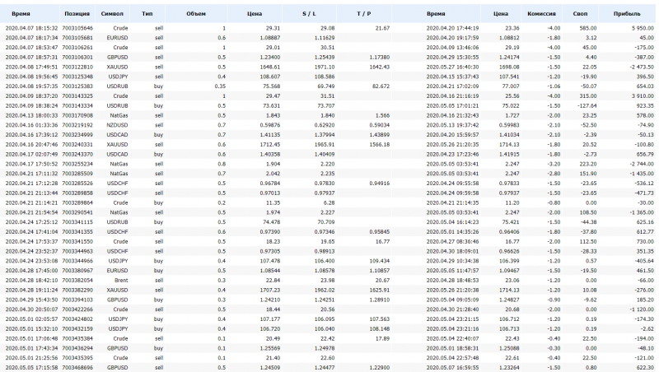Select NZDUSD position 7003219192 row
Viewport: 659px width, 372px height.
pos(328,125)
